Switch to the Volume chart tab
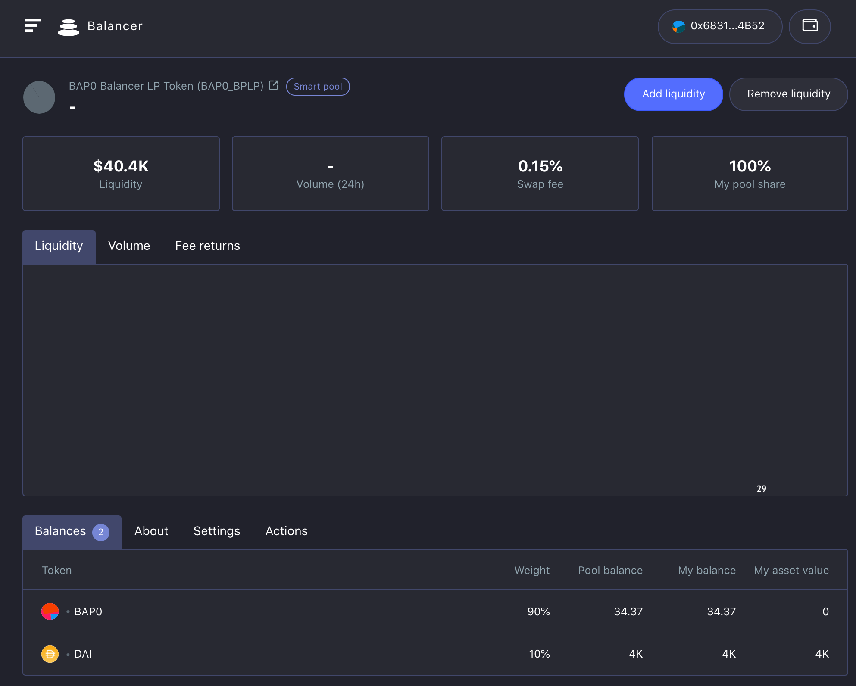The image size is (856, 686). coord(129,246)
